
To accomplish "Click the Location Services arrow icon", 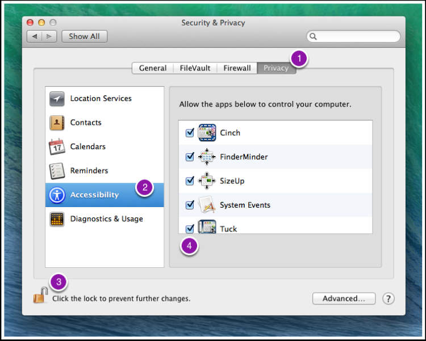I will pyautogui.click(x=57, y=99).
